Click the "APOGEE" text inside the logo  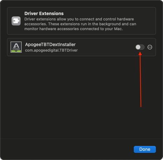pos(16,49)
